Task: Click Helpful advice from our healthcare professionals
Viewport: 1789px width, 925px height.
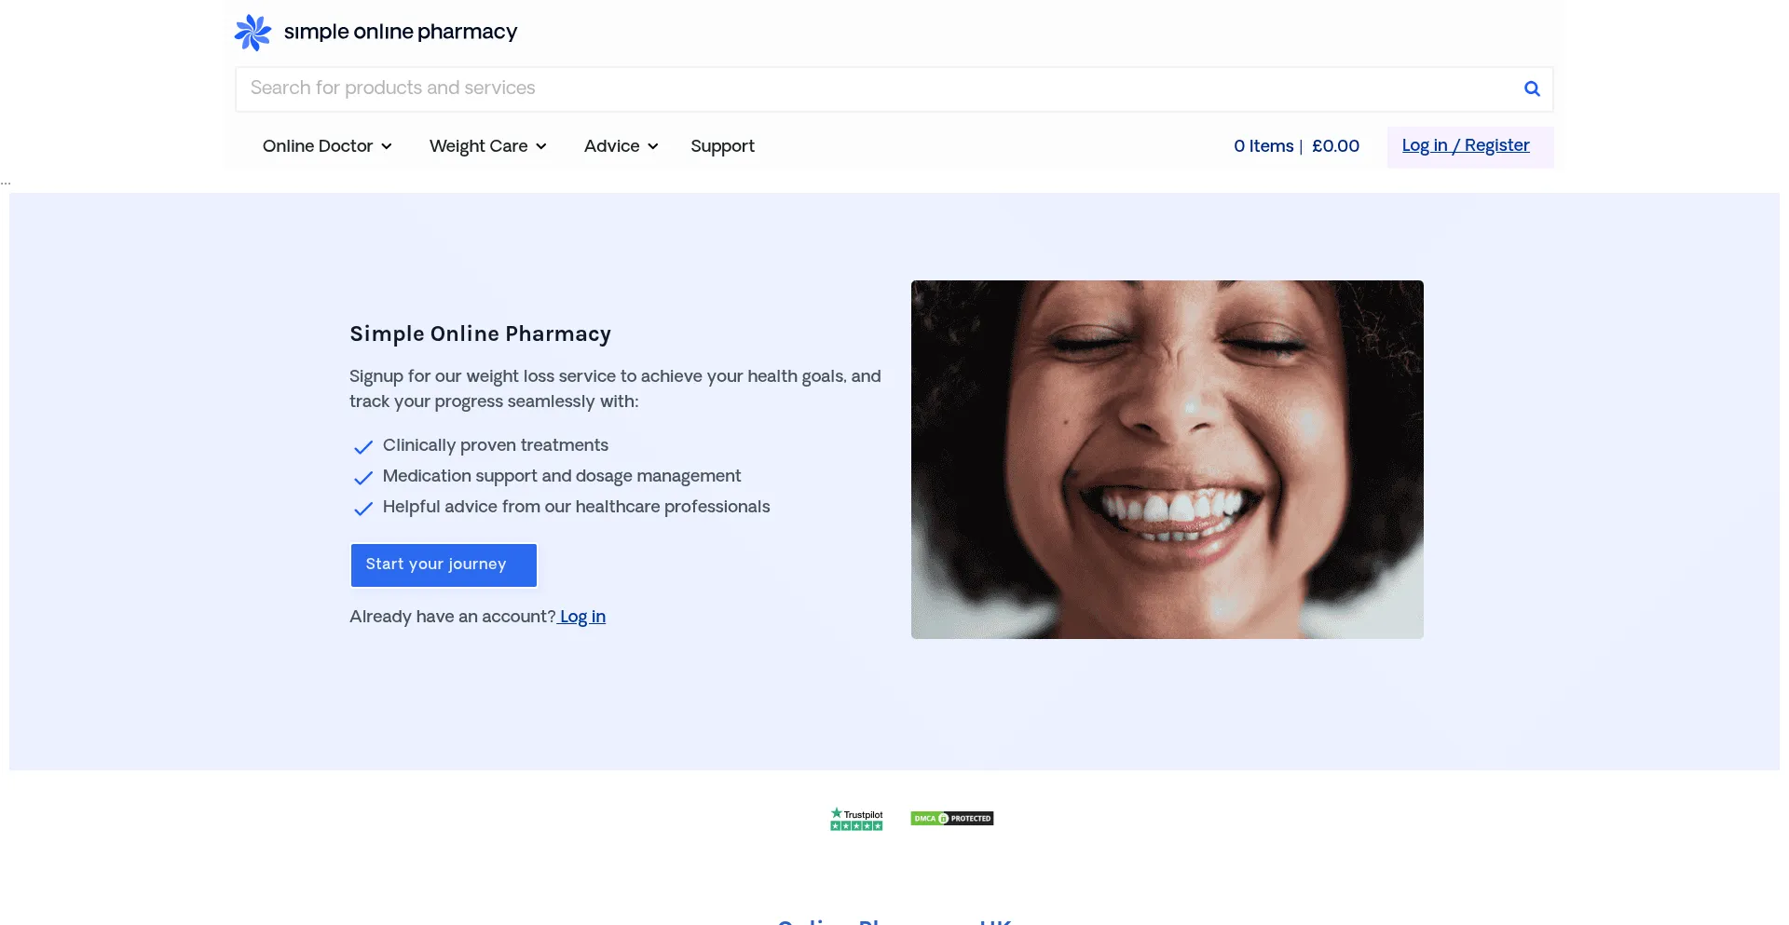Action: click(x=577, y=507)
